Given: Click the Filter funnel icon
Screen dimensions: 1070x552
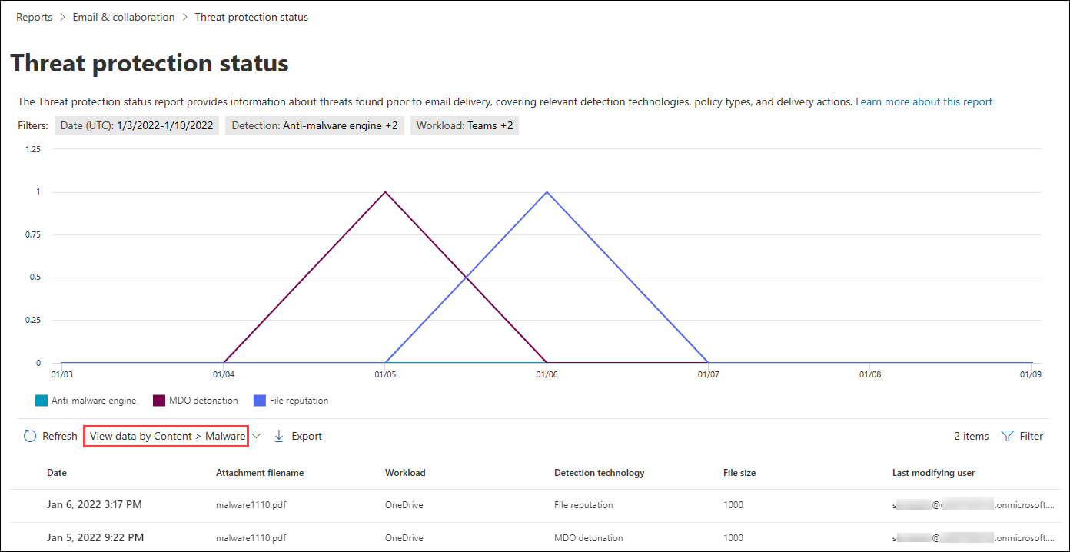Looking at the screenshot, I should pyautogui.click(x=1007, y=436).
